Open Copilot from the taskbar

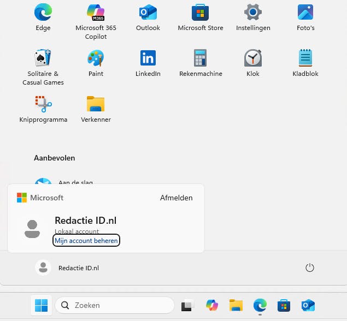(212, 305)
